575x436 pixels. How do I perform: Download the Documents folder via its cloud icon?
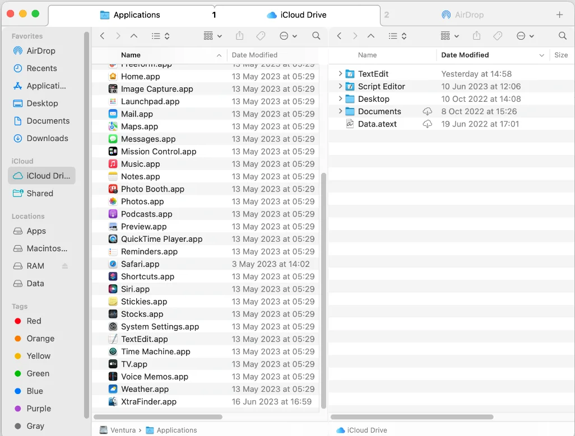coord(428,111)
